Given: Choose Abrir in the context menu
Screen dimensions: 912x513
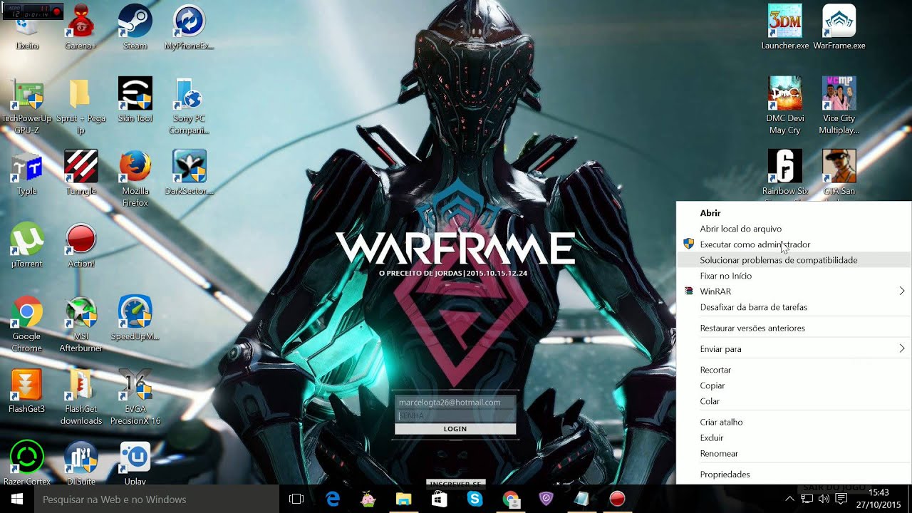Looking at the screenshot, I should tap(794, 213).
